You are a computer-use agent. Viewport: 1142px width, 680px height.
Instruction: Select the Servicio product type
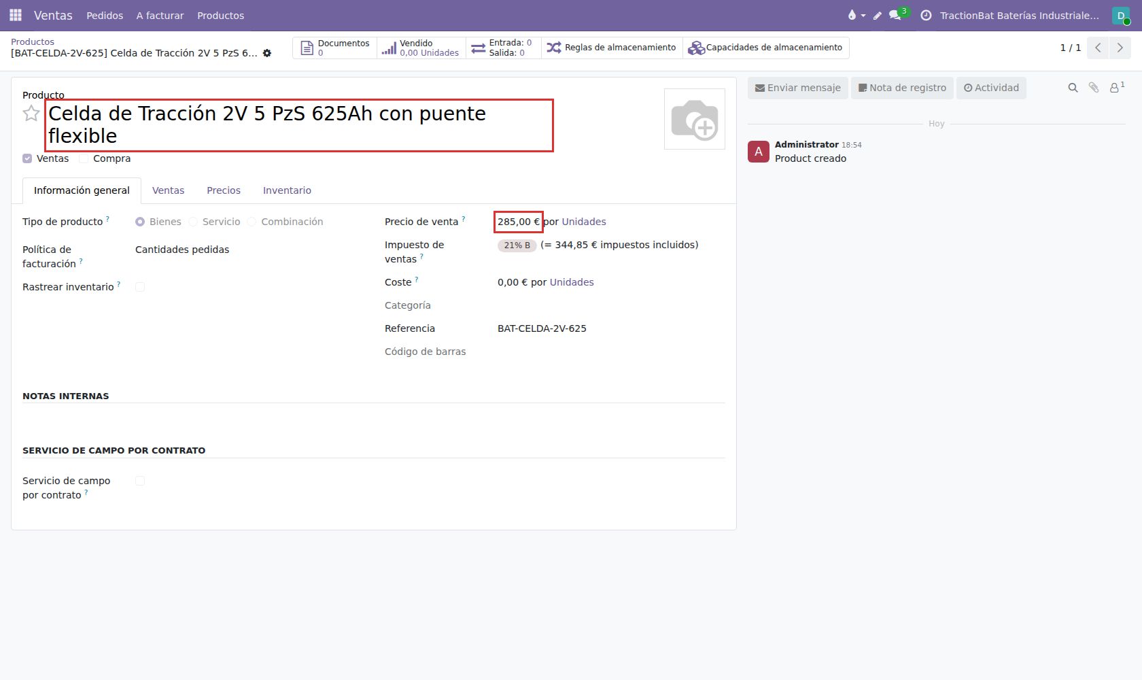(x=214, y=222)
